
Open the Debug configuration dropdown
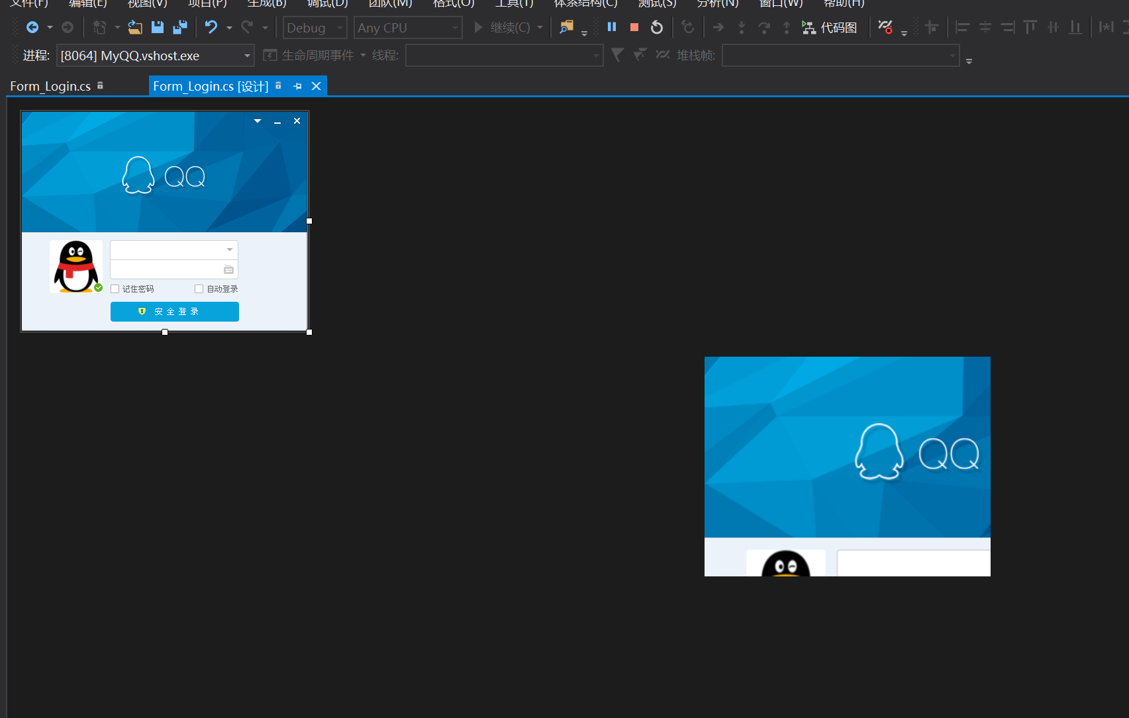[x=315, y=28]
